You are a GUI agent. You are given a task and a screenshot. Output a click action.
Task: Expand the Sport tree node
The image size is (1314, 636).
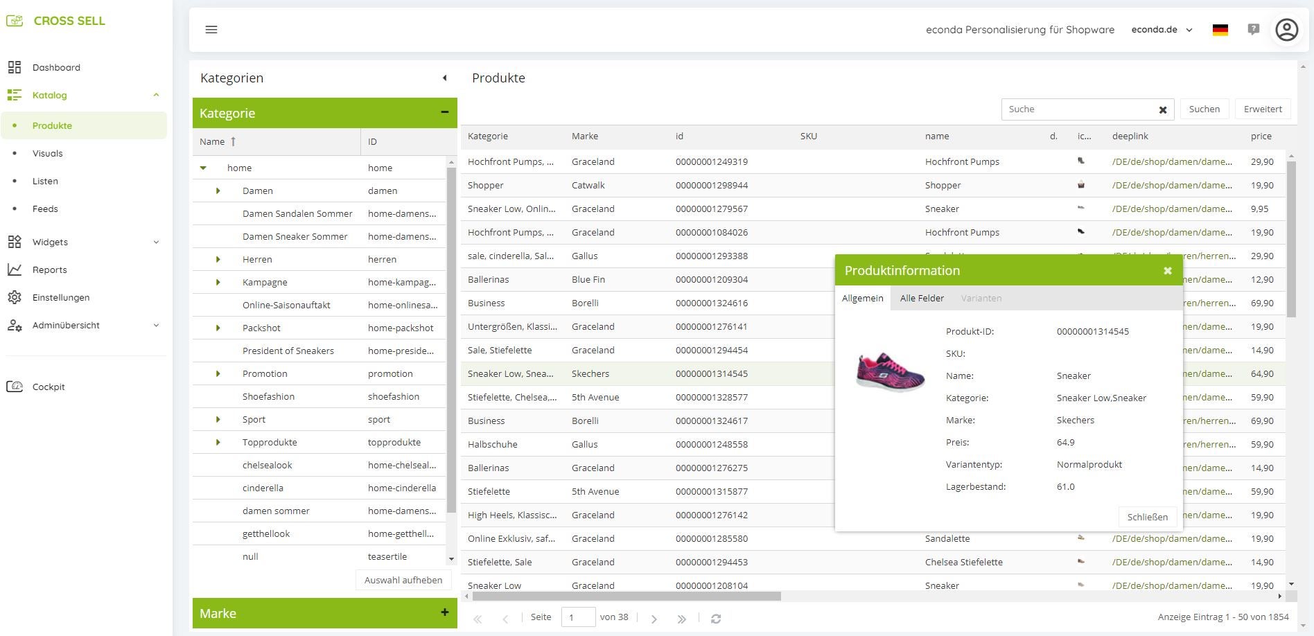tap(218, 419)
